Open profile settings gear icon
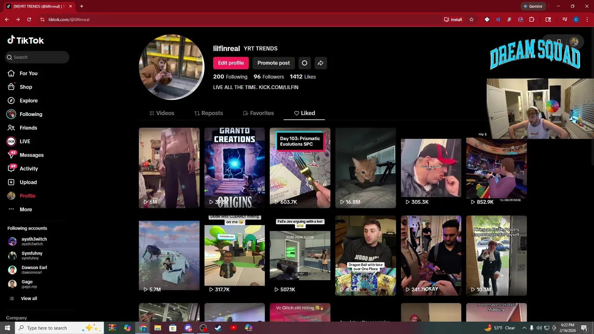This screenshot has height=334, width=594. click(x=304, y=63)
